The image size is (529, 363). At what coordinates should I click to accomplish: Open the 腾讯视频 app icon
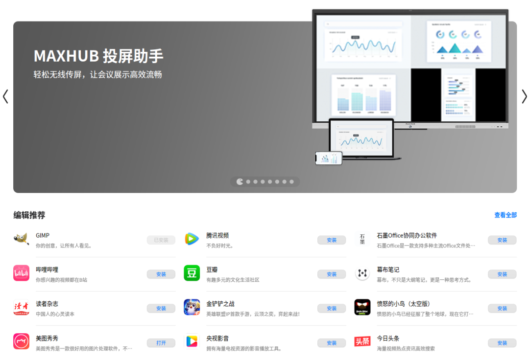coord(192,239)
